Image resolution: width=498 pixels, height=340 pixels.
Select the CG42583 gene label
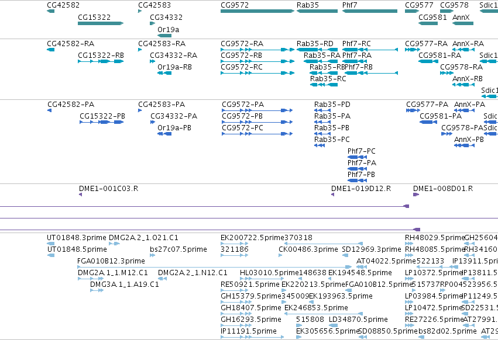[154, 5]
